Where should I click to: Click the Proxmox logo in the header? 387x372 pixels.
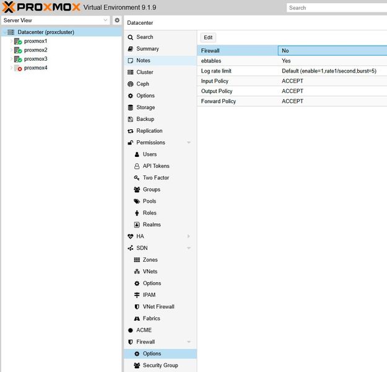[x=41, y=7]
